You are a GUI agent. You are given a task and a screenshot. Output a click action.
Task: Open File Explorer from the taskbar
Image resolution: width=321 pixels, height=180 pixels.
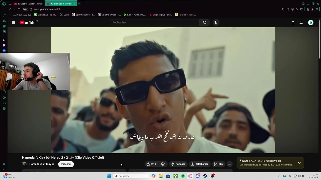161,176
